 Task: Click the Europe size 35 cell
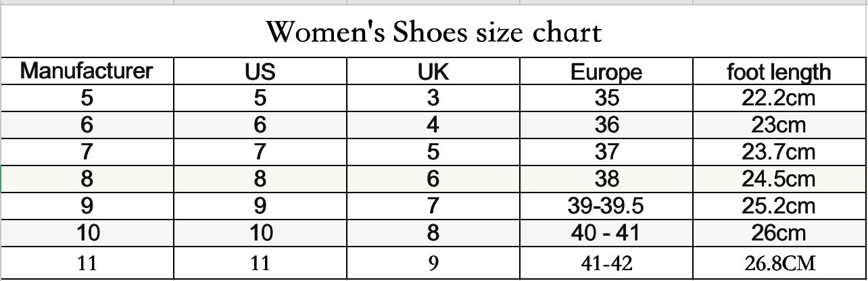pyautogui.click(x=606, y=98)
